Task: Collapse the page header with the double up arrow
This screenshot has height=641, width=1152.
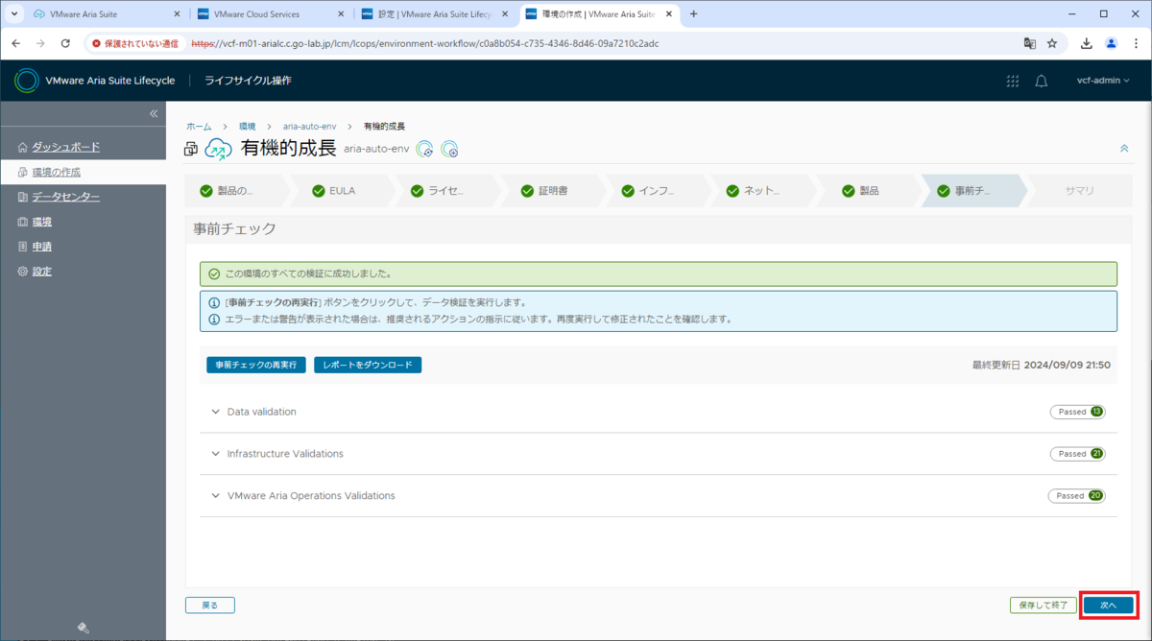Action: tap(1124, 149)
